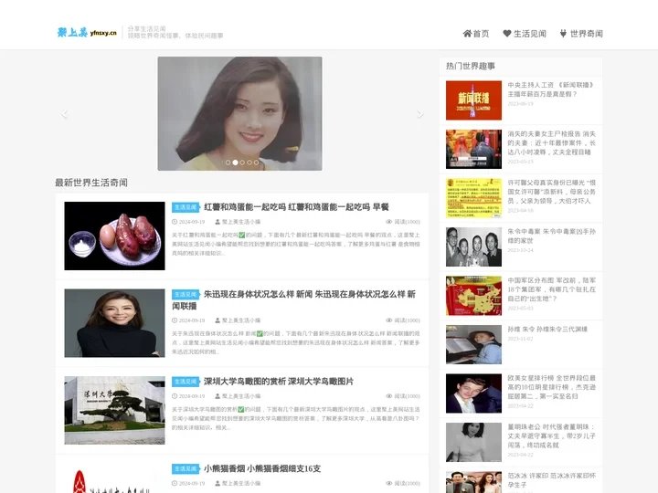Select the third carousel indicator dot
The height and width of the screenshot is (493, 658).
242,163
